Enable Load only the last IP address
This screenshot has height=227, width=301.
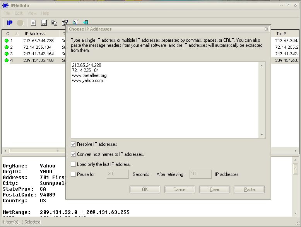coord(74,164)
